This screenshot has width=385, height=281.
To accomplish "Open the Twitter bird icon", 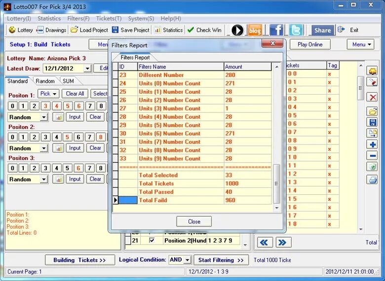I will (x=296, y=30).
